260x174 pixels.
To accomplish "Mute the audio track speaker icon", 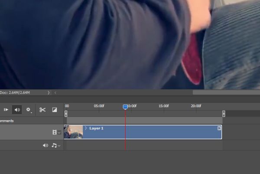I will [x=45, y=145].
